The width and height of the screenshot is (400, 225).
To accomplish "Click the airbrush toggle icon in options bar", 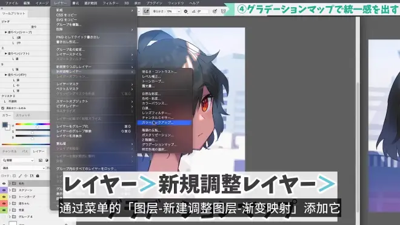I will (x=146, y=12).
